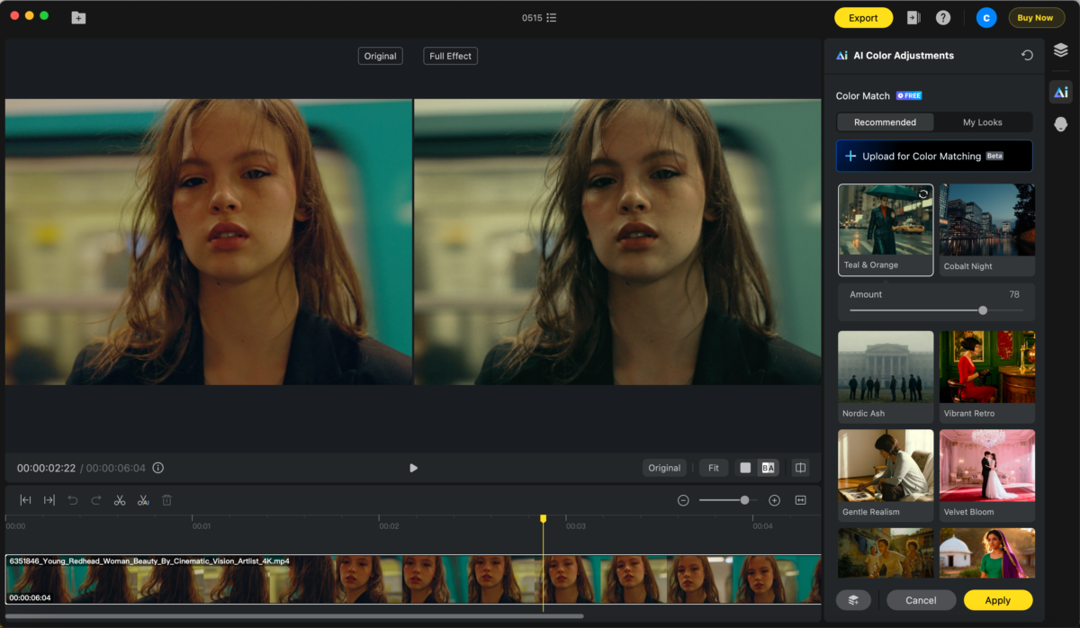Open the help question mark icon
Screen dimensions: 1080x628
[x=943, y=17]
